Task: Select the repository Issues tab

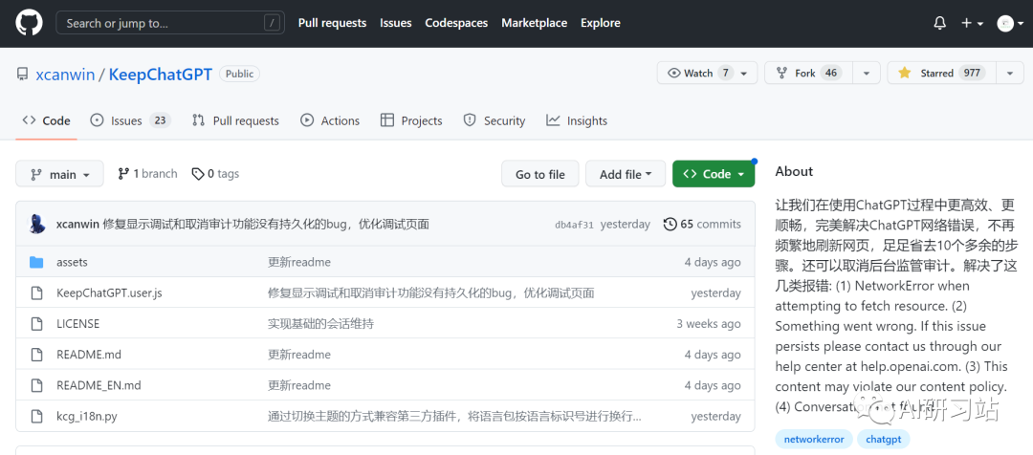Action: (130, 120)
